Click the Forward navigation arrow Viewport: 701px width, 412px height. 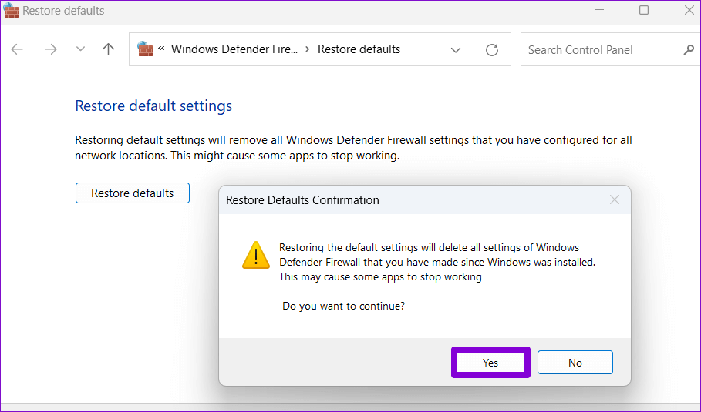[x=51, y=49]
